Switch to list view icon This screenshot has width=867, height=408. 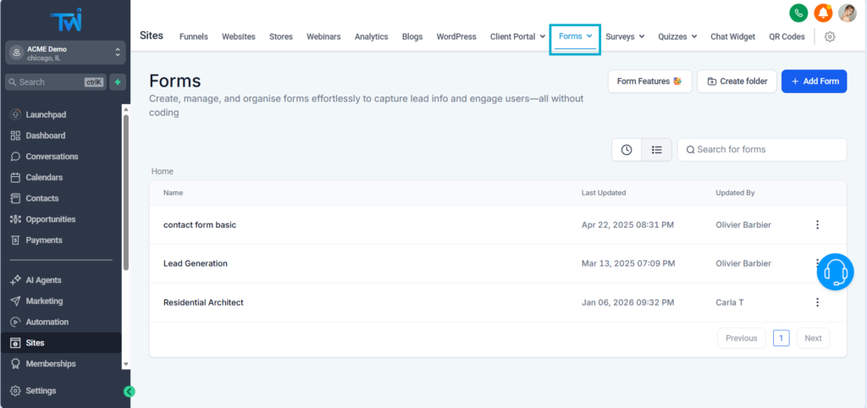(657, 150)
